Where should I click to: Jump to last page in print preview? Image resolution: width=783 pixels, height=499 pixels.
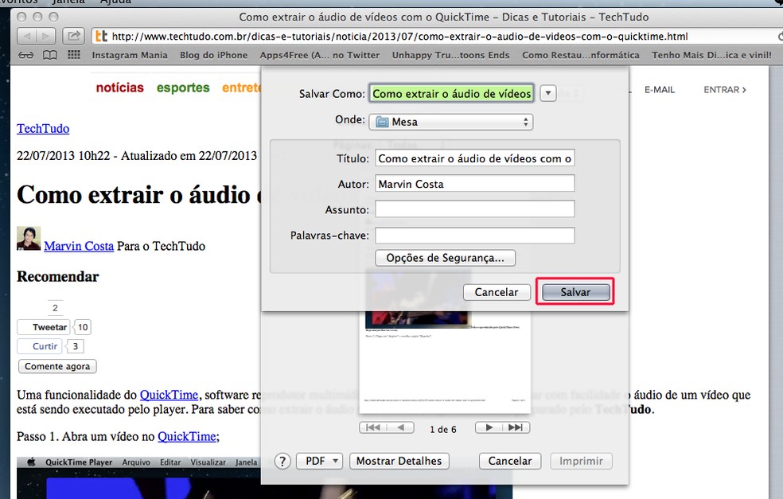tap(516, 427)
